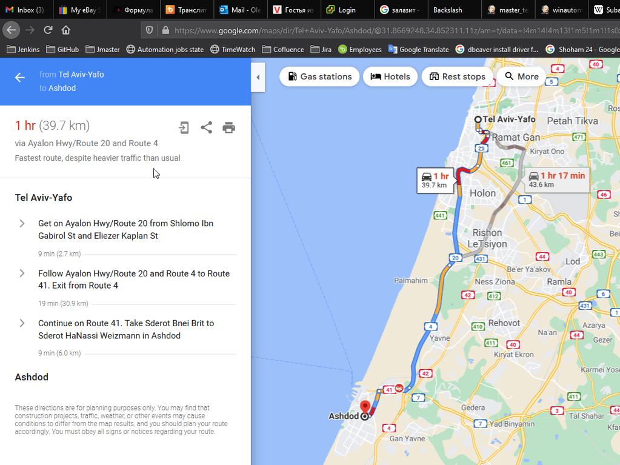Collapse the side panel arrow
The image size is (620, 465).
(x=258, y=77)
